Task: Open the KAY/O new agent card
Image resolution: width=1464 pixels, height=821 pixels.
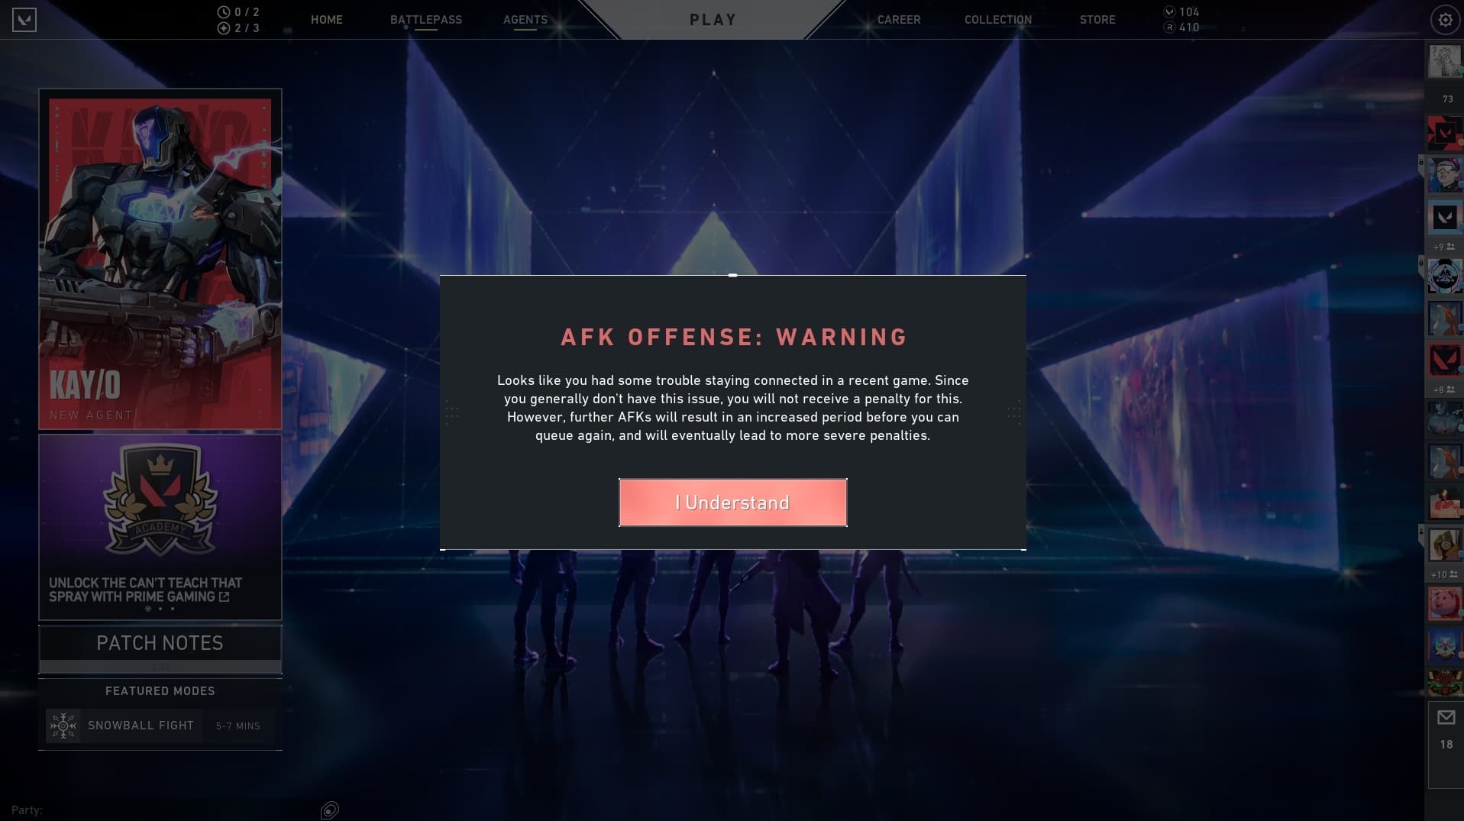Action: 160,259
